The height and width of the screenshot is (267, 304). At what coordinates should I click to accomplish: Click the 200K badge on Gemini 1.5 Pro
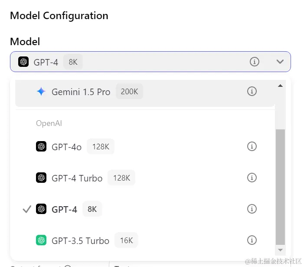pos(129,92)
